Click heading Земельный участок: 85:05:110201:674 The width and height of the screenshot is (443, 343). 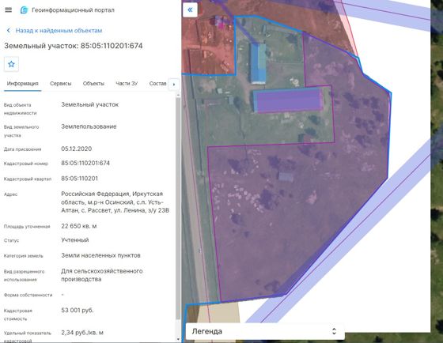pos(74,46)
